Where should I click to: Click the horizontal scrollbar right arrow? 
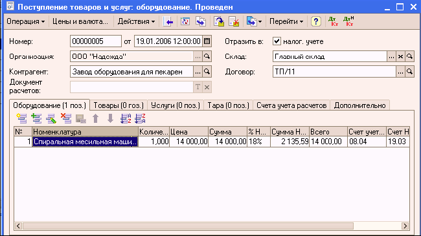click(x=405, y=226)
